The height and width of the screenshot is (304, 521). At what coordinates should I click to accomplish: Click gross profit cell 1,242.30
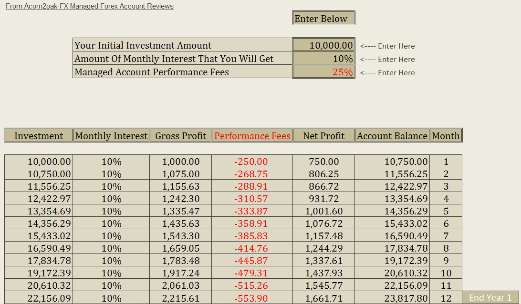pos(180,199)
